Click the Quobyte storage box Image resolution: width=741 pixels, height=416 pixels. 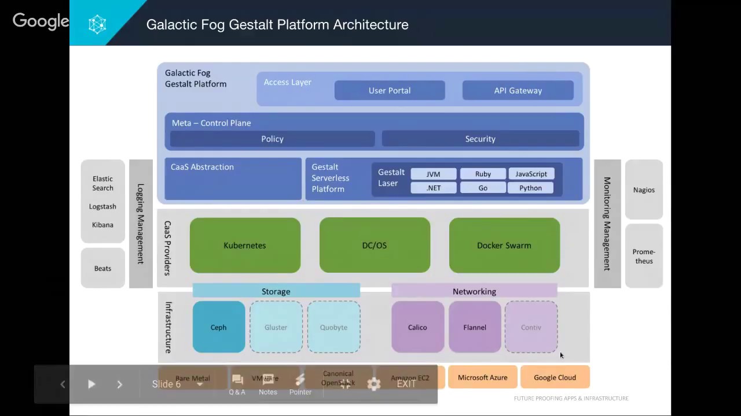333,327
